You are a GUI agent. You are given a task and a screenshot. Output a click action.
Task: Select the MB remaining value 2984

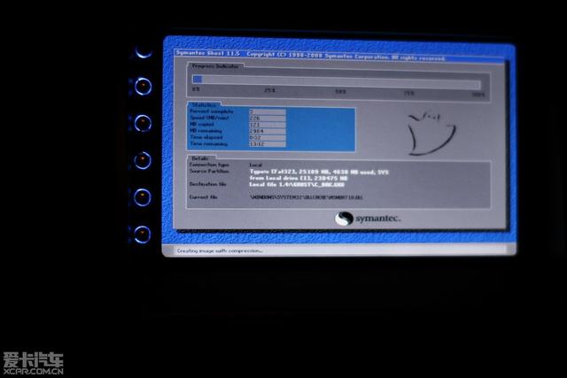pyautogui.click(x=268, y=131)
